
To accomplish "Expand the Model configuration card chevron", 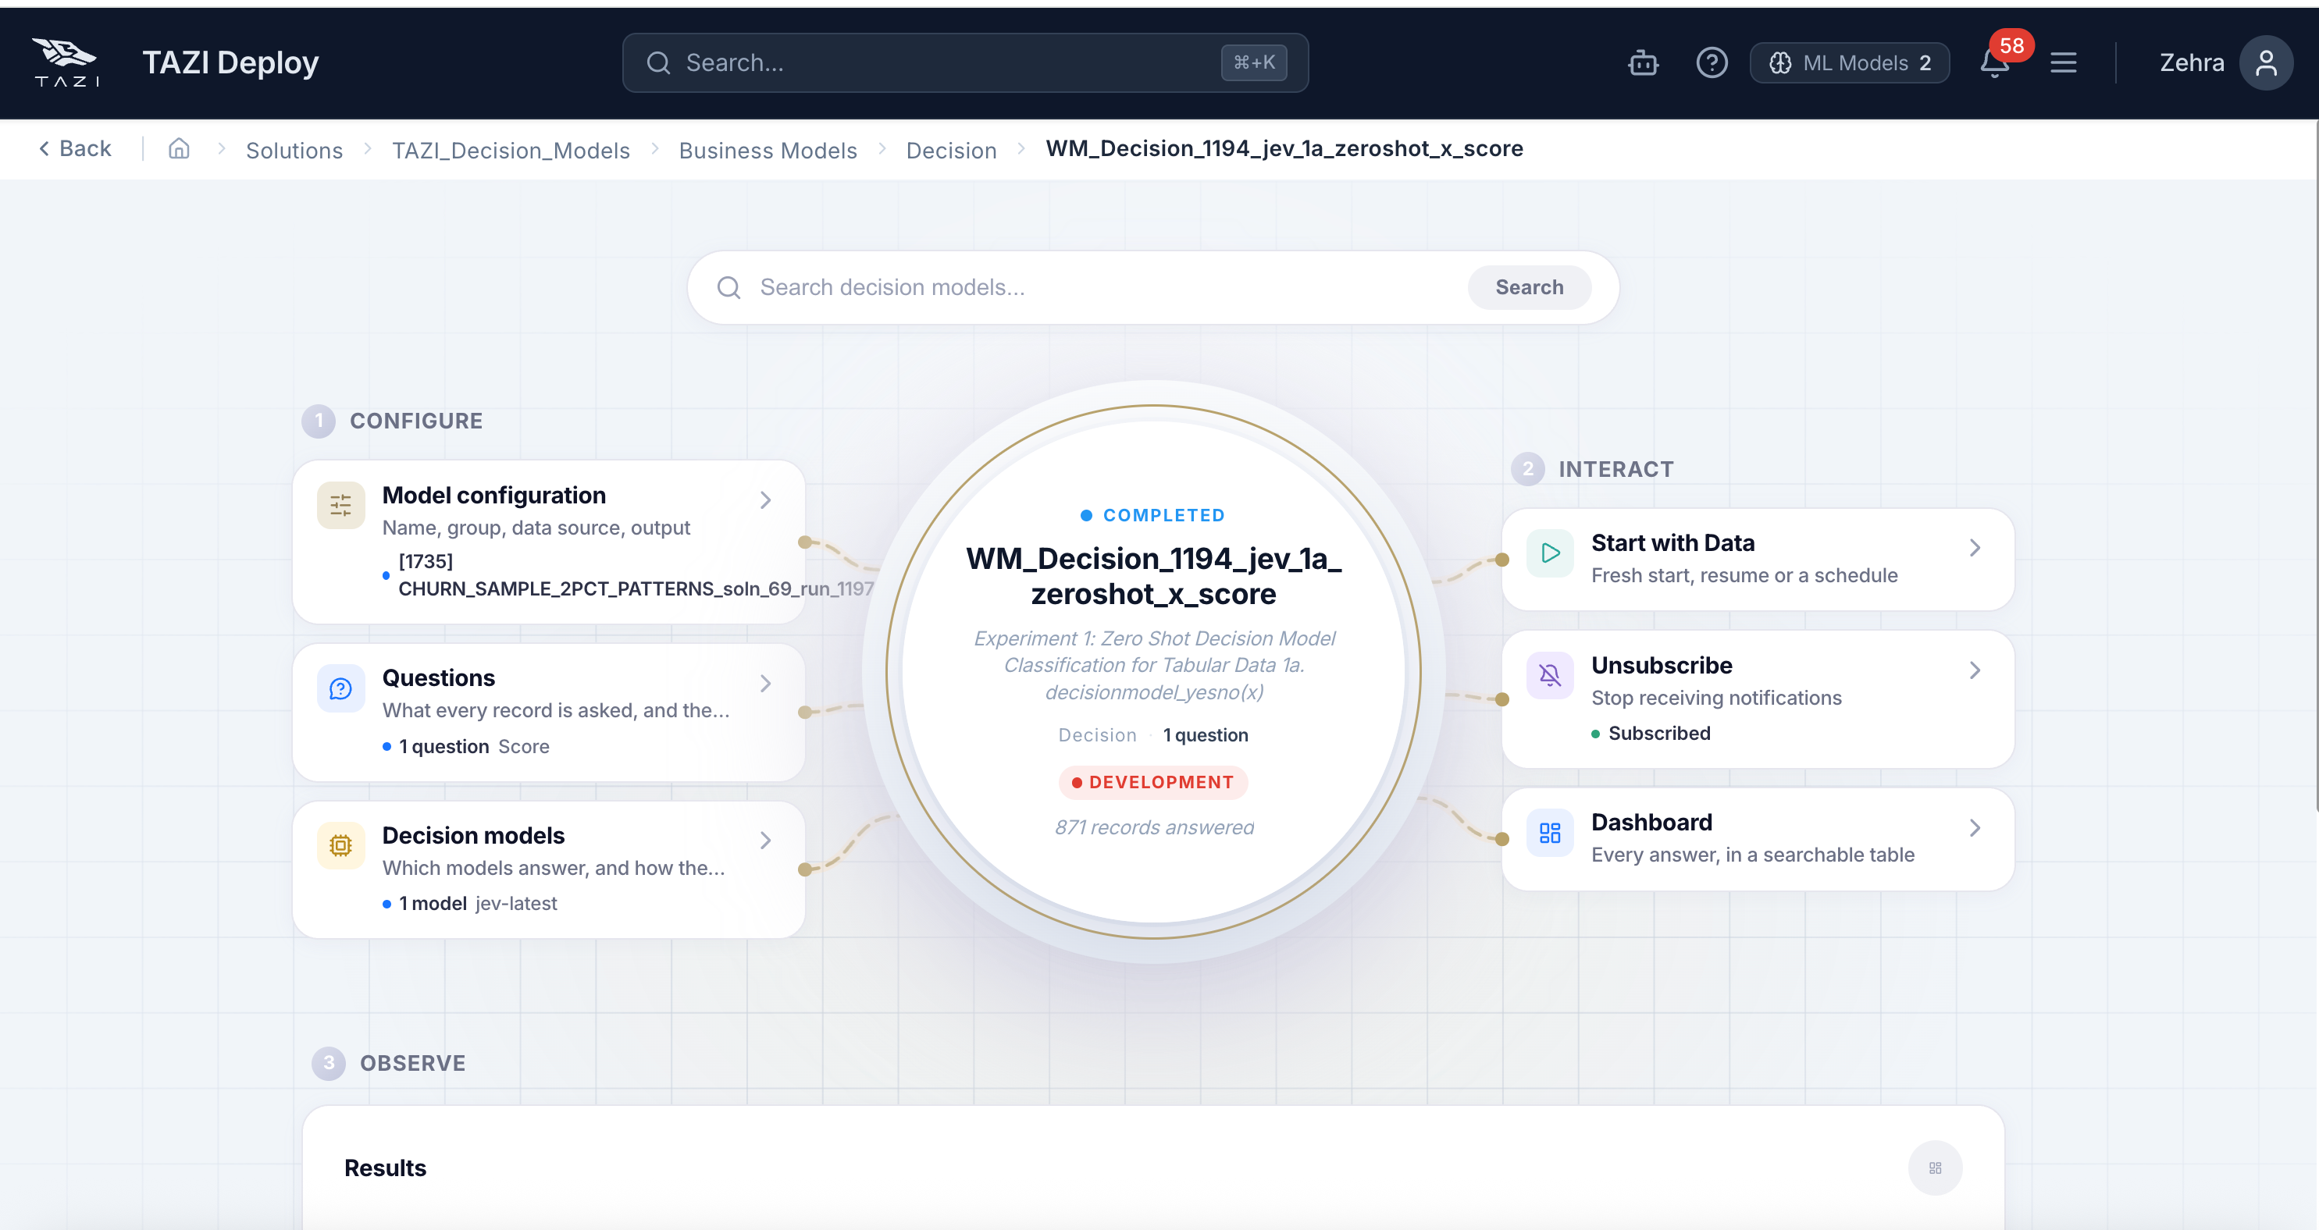I will (x=765, y=500).
